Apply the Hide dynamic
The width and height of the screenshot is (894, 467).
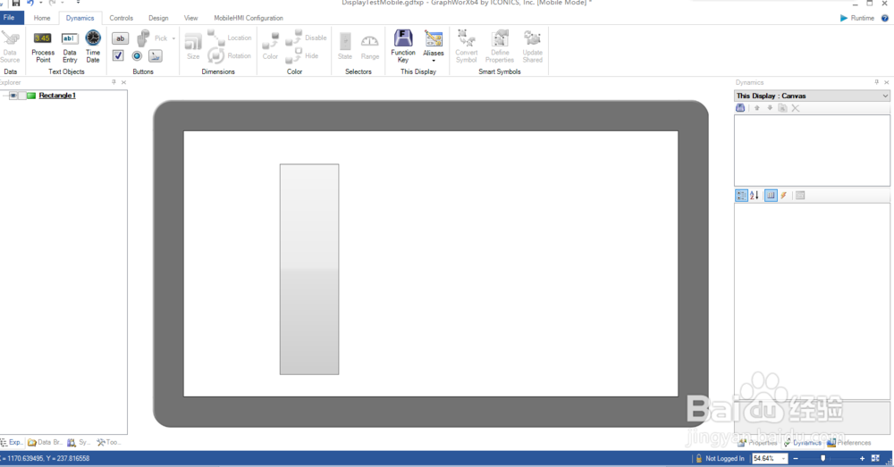[302, 56]
